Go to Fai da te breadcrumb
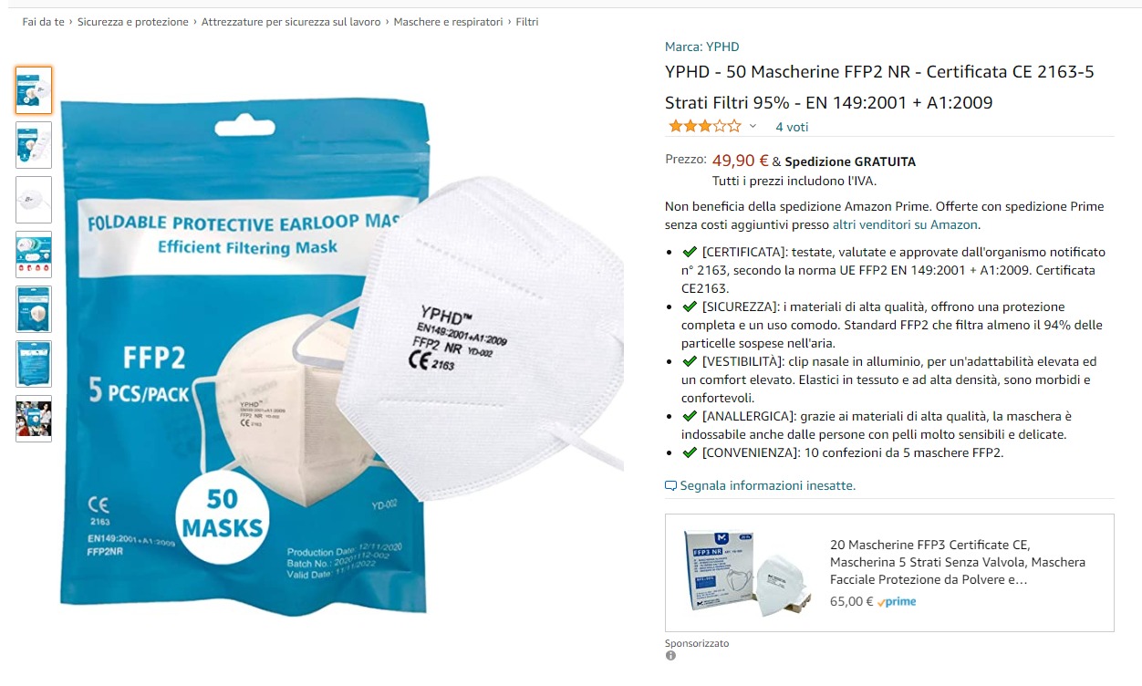 pos(43,22)
